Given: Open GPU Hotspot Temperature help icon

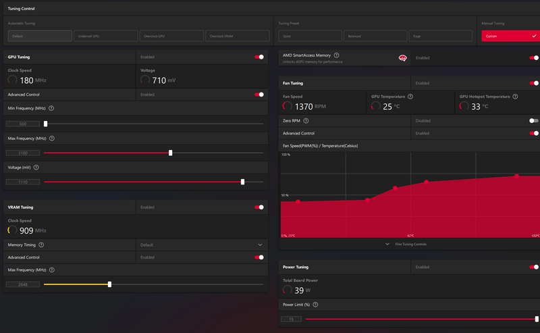Looking at the screenshot, I should (x=515, y=97).
